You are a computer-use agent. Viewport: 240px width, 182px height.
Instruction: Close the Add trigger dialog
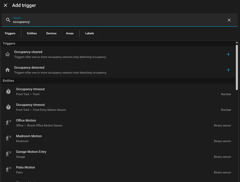tap(5, 5)
